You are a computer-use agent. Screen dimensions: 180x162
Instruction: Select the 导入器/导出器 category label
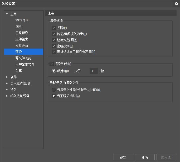point(20,83)
